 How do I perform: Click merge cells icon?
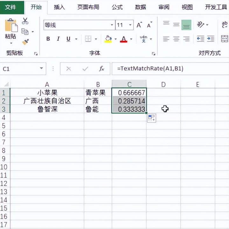coord(225,39)
